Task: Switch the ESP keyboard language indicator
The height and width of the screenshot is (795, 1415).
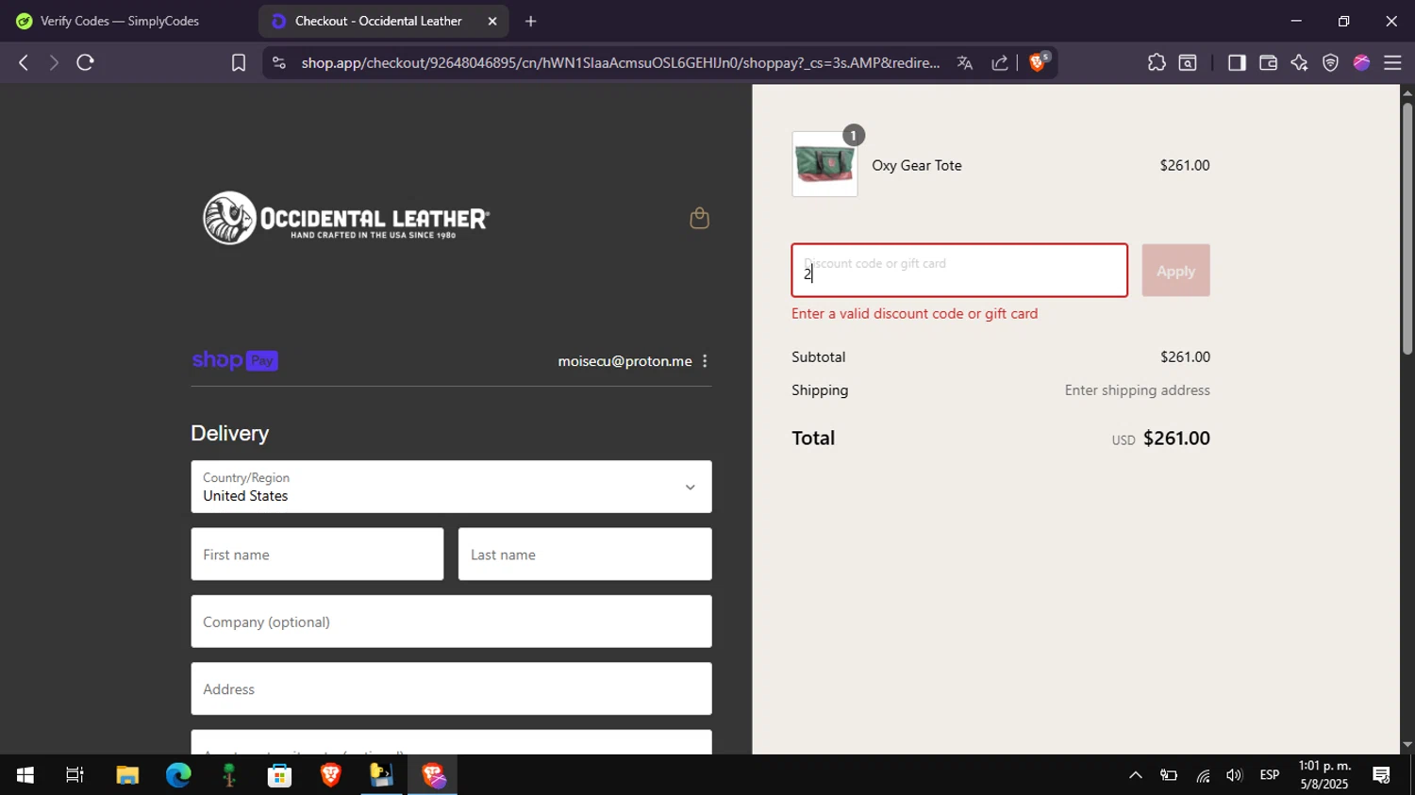Action: [1270, 775]
